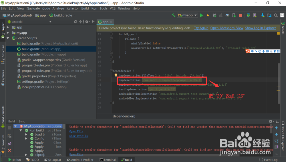This screenshot has width=286, height=162.
Task: Click the Collapse All icon in Project panel
Action: [x=80, y=22]
